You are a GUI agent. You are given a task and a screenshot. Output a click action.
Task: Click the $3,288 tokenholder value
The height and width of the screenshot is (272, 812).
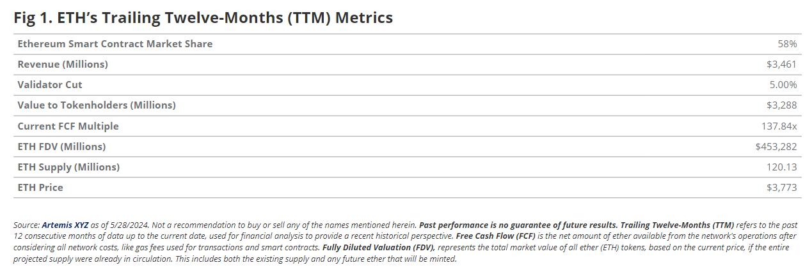(x=781, y=105)
